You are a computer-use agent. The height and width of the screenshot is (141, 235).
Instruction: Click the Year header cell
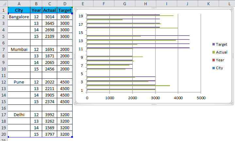pos(36,10)
